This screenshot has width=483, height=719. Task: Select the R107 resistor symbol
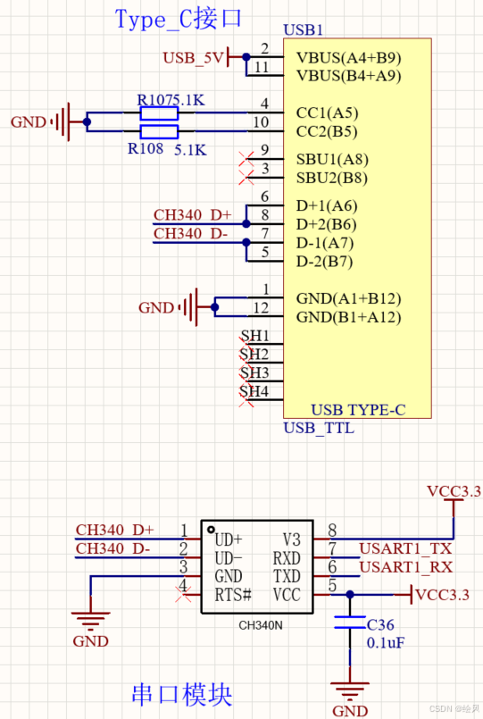point(159,113)
